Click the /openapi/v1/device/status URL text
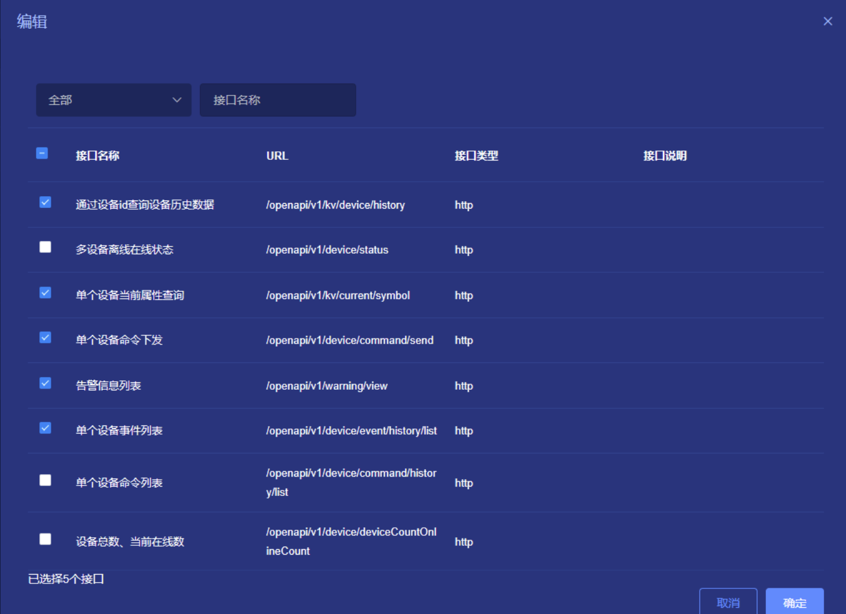Screen dimensions: 846x614 pyautogui.click(x=327, y=250)
